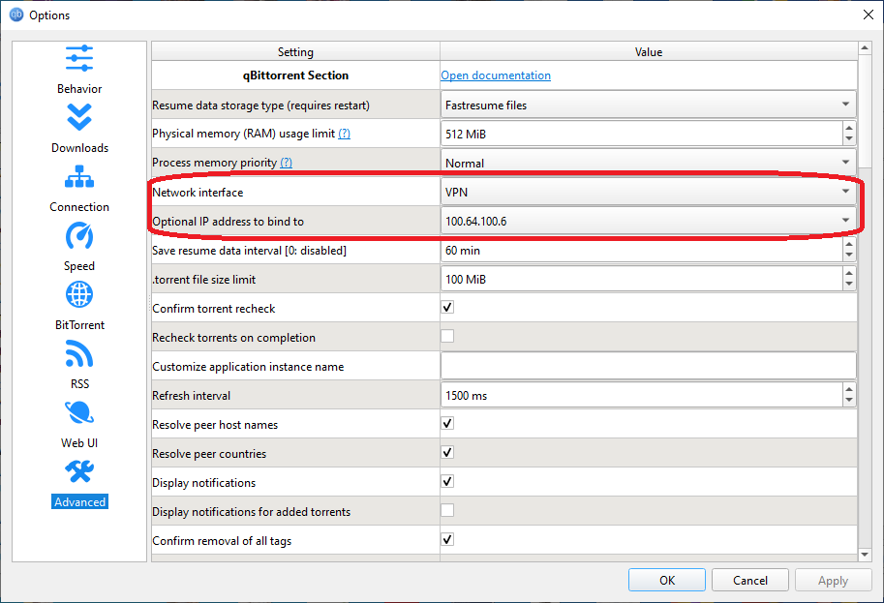Open the RSS feed icon
This screenshot has width=884, height=603.
[x=79, y=353]
